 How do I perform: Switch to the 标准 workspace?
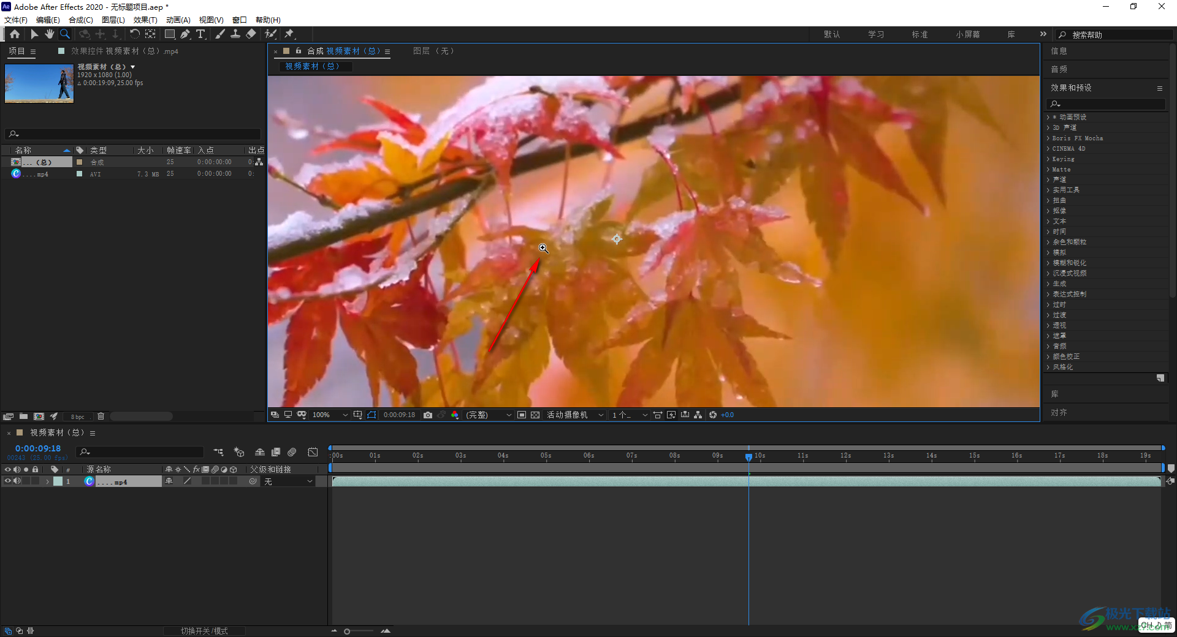point(920,34)
